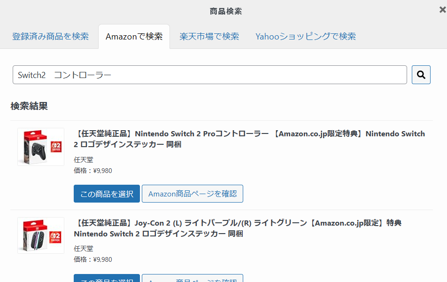Viewport: 447px width, 282px height.
Task: Click the 任天堂 brand label under Pro controller
Action: click(x=84, y=160)
